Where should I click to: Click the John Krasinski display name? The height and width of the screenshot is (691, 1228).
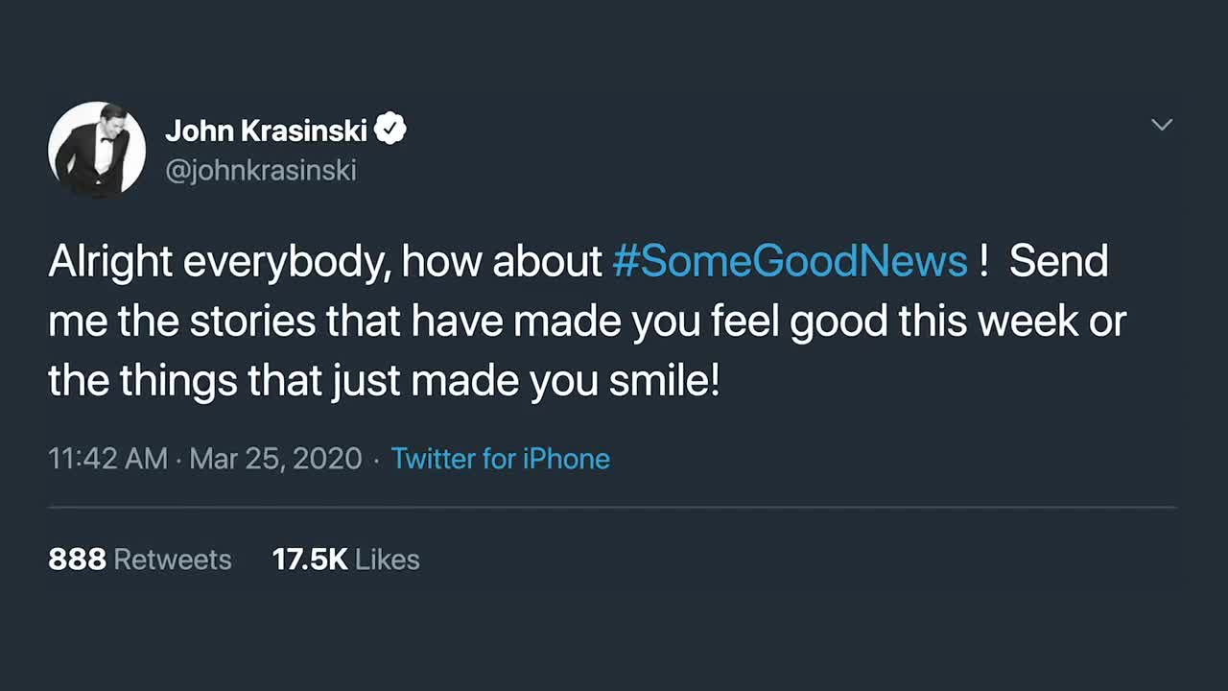pos(266,130)
